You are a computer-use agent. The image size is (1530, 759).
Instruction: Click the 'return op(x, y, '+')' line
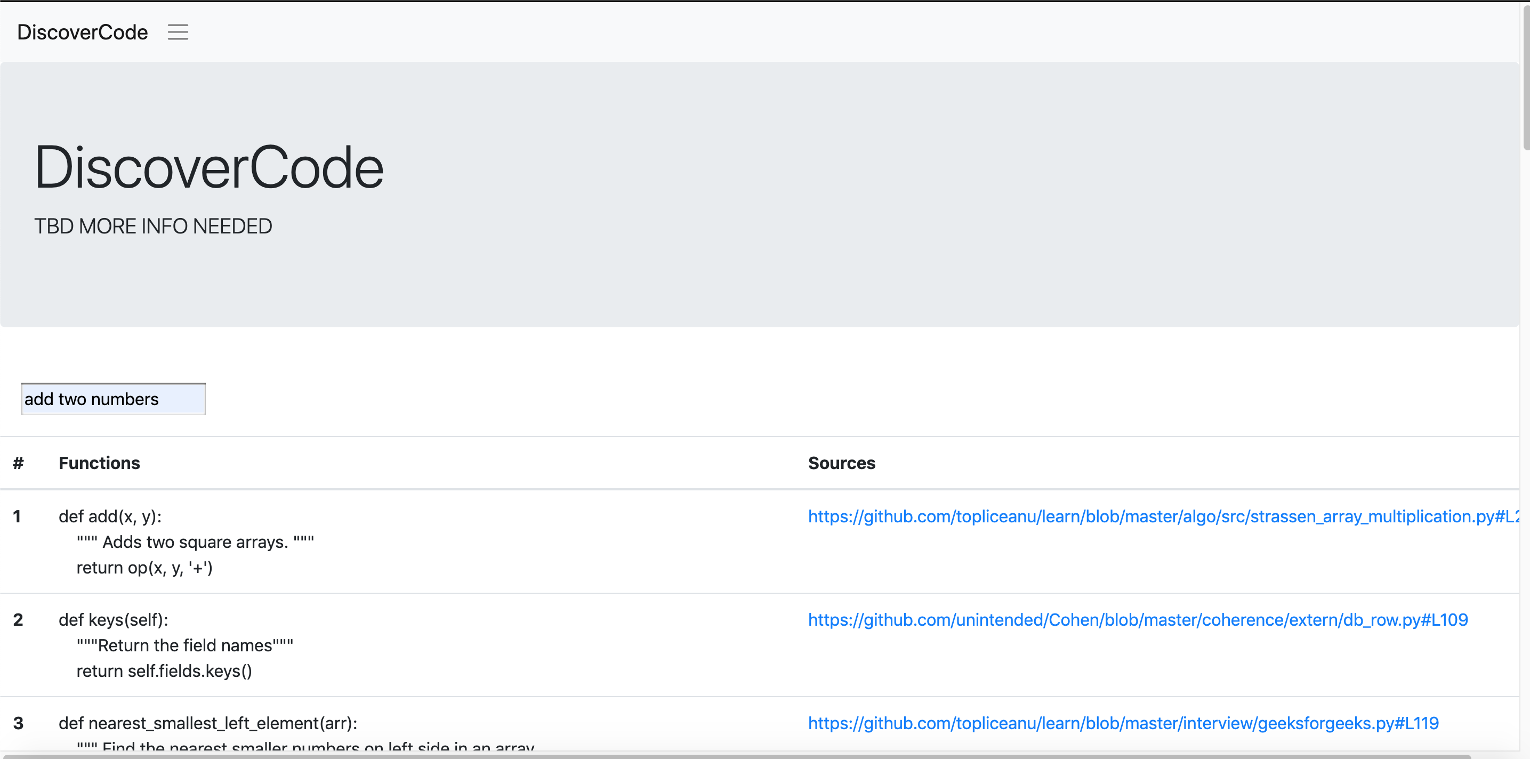144,568
